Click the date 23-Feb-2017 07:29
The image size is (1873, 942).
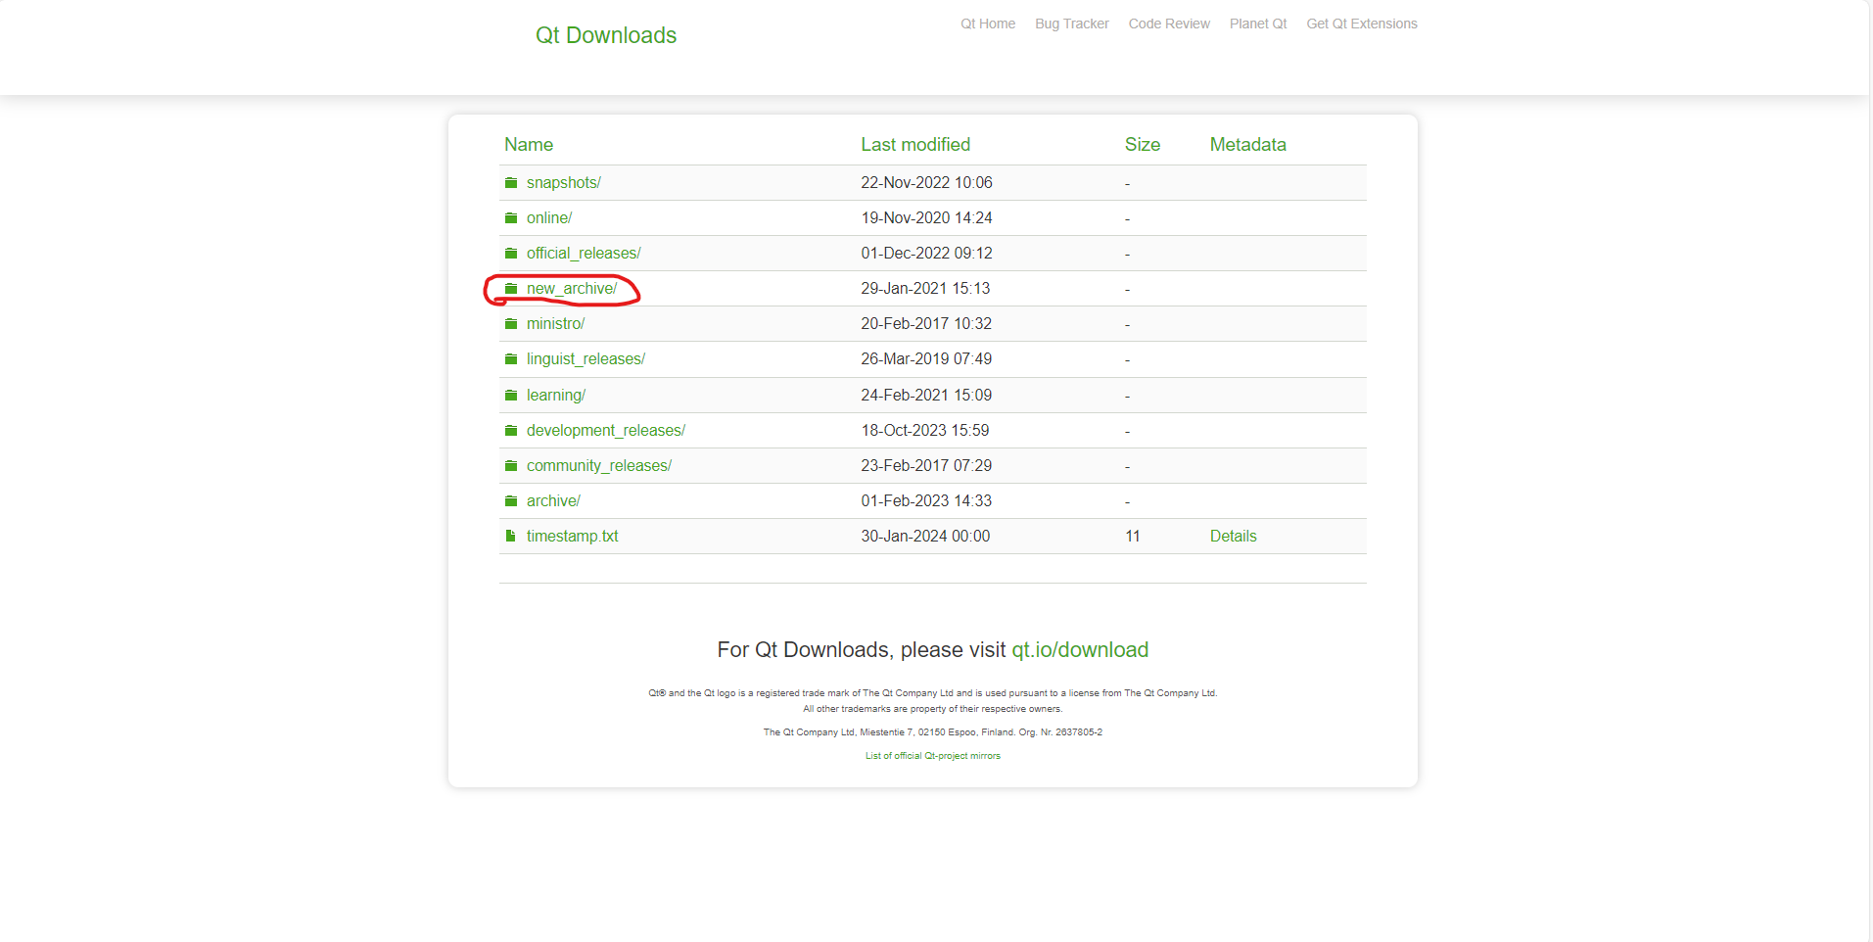coord(927,466)
